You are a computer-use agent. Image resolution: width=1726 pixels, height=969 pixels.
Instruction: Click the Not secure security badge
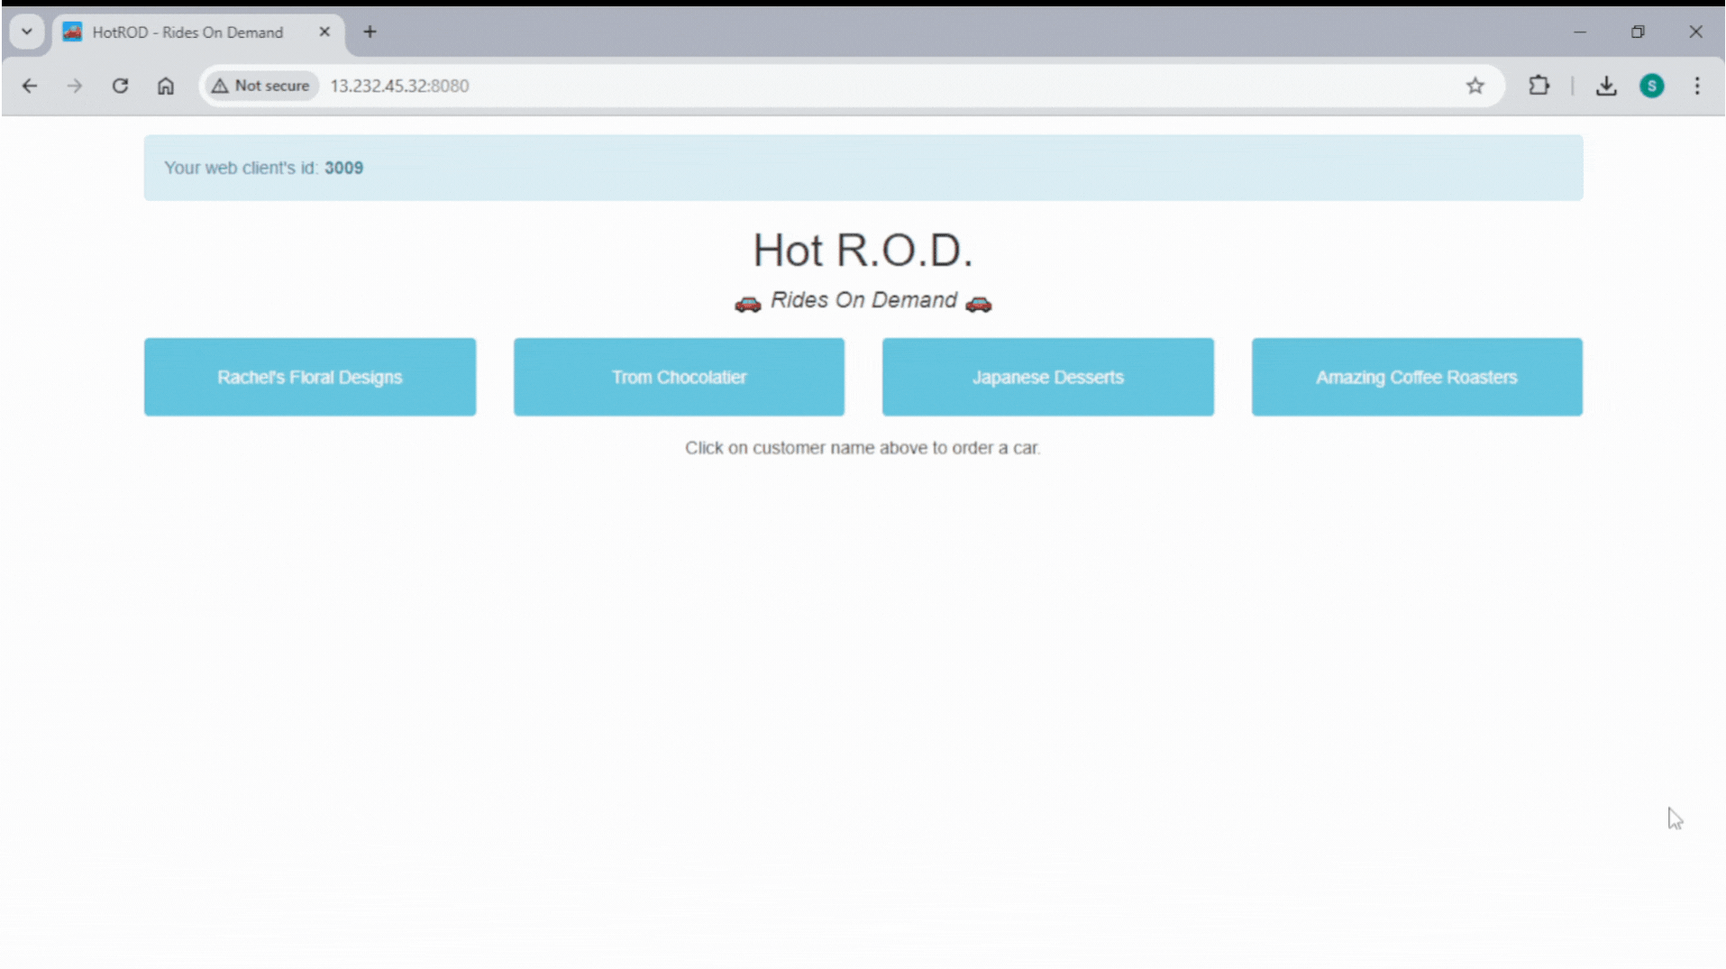[260, 86]
